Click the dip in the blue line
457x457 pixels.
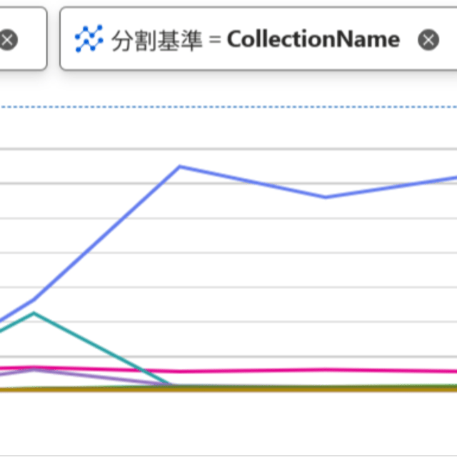pos(326,196)
